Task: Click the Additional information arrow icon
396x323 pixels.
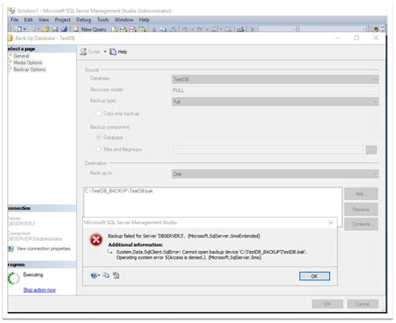Action: tap(110, 252)
